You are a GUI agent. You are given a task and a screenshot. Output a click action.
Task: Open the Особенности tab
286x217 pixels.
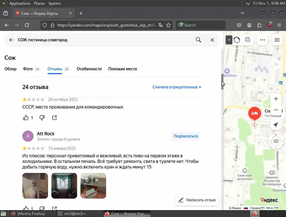(x=89, y=69)
